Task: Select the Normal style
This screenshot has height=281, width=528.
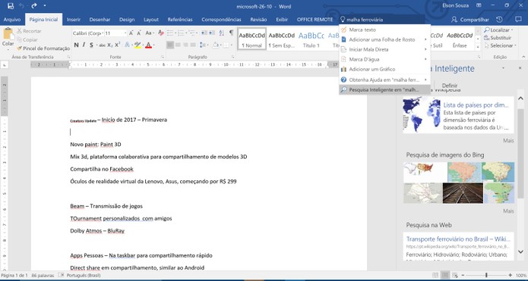Action: point(252,39)
